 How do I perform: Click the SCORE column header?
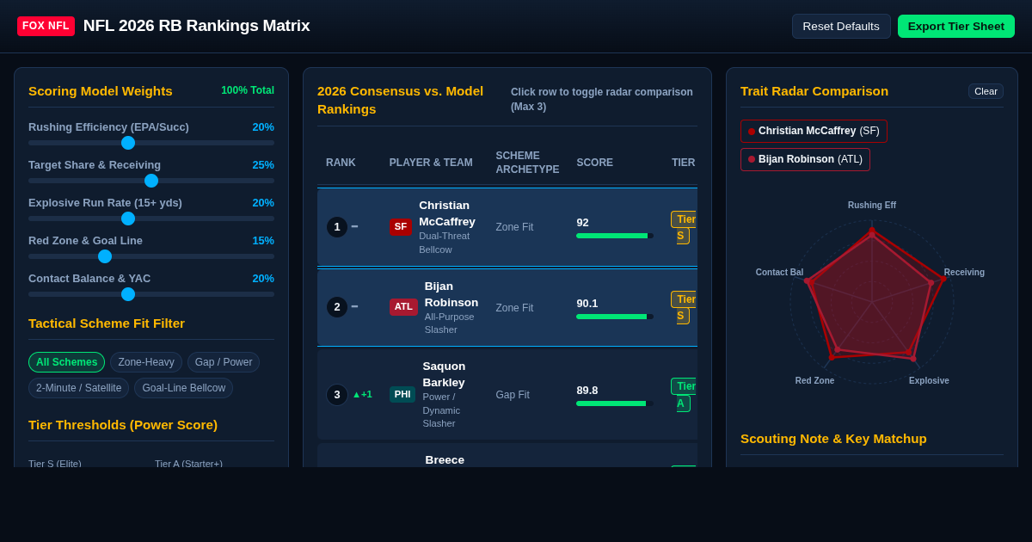point(595,163)
